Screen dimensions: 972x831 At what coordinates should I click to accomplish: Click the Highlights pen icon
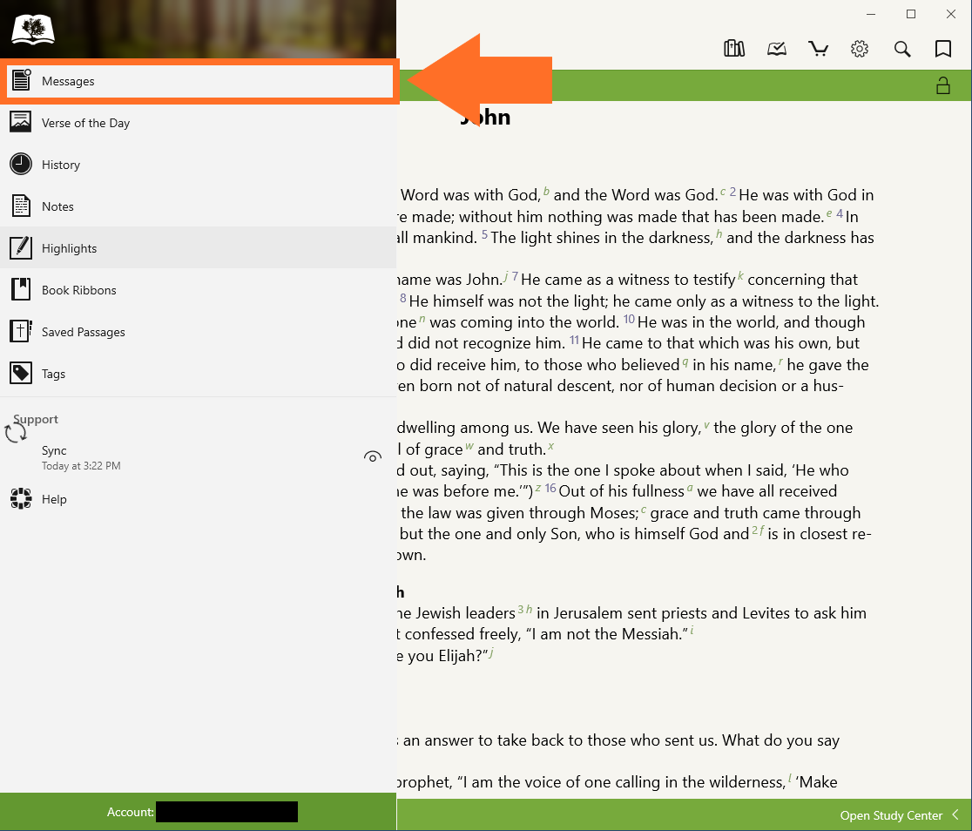pyautogui.click(x=20, y=247)
